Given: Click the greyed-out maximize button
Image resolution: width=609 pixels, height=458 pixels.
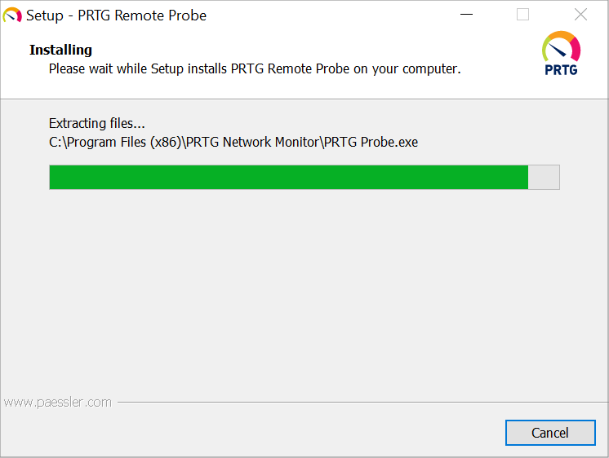Looking at the screenshot, I should [x=522, y=15].
